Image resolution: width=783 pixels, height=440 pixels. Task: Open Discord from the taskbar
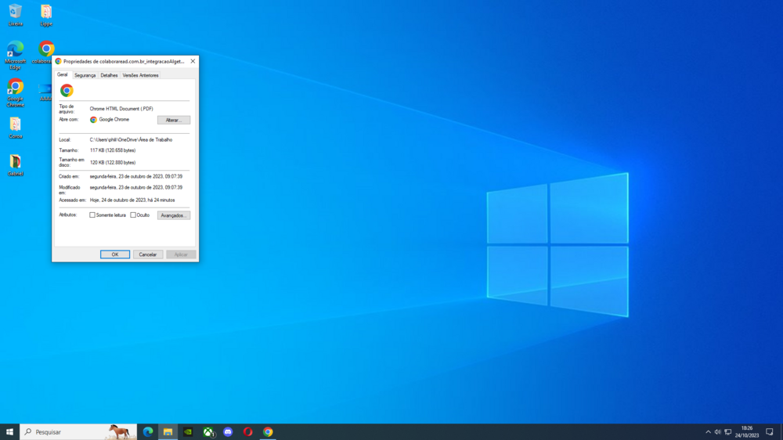228,432
